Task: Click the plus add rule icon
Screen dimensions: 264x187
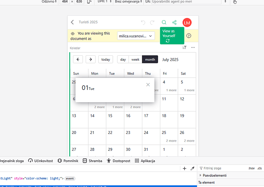Action: click(x=184, y=169)
